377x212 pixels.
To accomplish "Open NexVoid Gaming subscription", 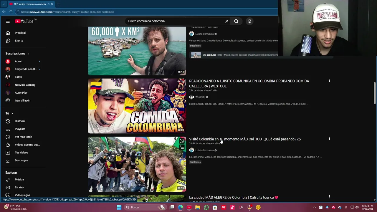I will click(x=24, y=85).
